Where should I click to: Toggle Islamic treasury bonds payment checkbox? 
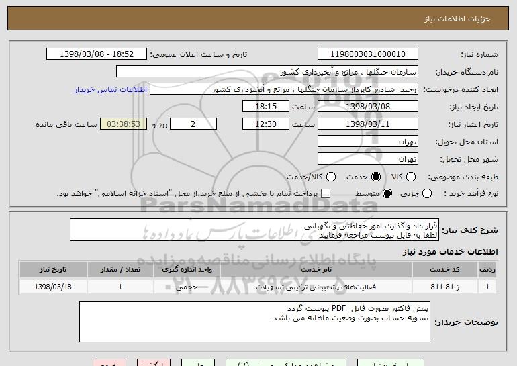(x=326, y=193)
